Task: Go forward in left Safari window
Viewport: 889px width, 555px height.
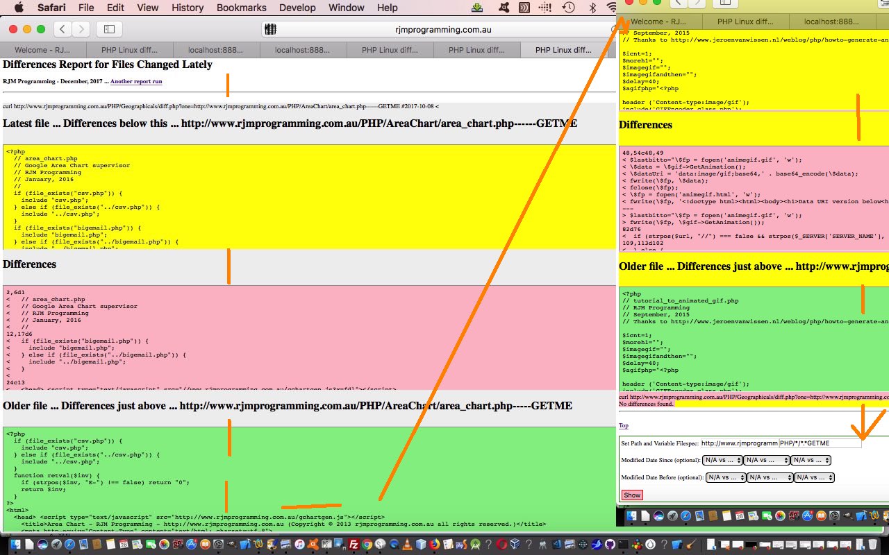Action: pyautogui.click(x=81, y=29)
